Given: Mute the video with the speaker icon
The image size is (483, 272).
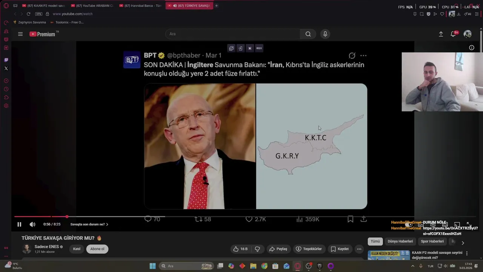Looking at the screenshot, I should [x=32, y=224].
